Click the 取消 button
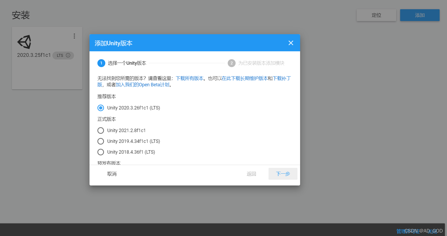Image resolution: width=447 pixels, height=236 pixels. pos(112,174)
